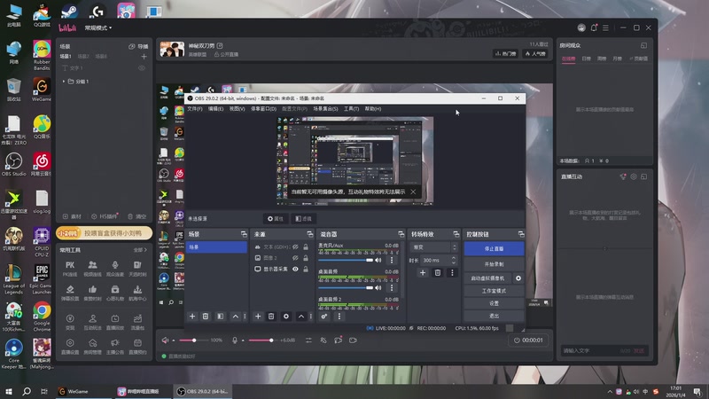Toggle visibility of 文本 (GDI+) source in OBS
Screen dimensions: 709x399
[x=295, y=247]
